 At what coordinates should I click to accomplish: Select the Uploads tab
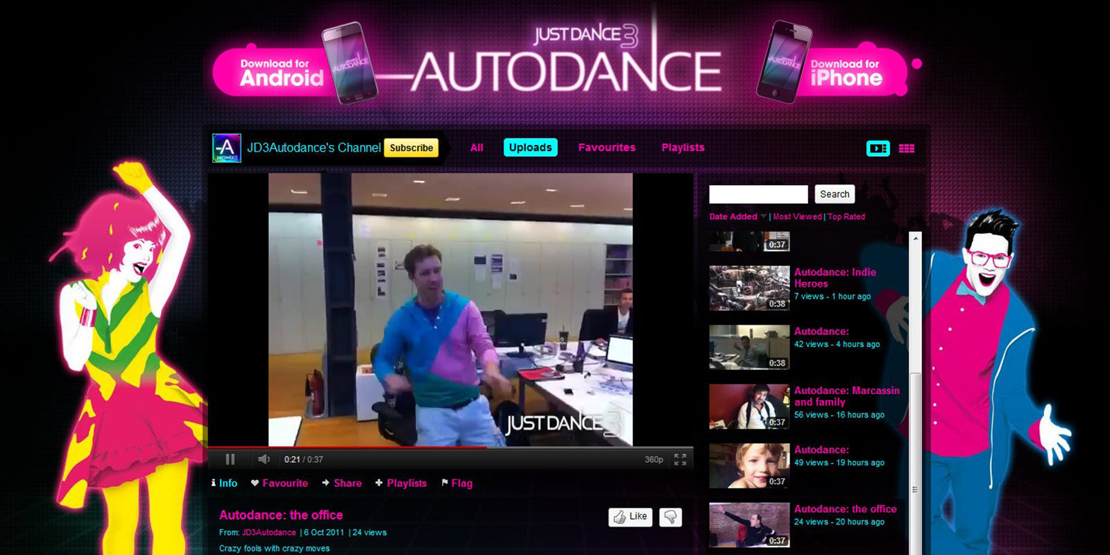click(x=530, y=147)
